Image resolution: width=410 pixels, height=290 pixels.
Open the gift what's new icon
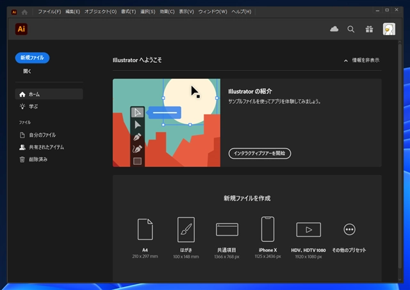coord(369,29)
